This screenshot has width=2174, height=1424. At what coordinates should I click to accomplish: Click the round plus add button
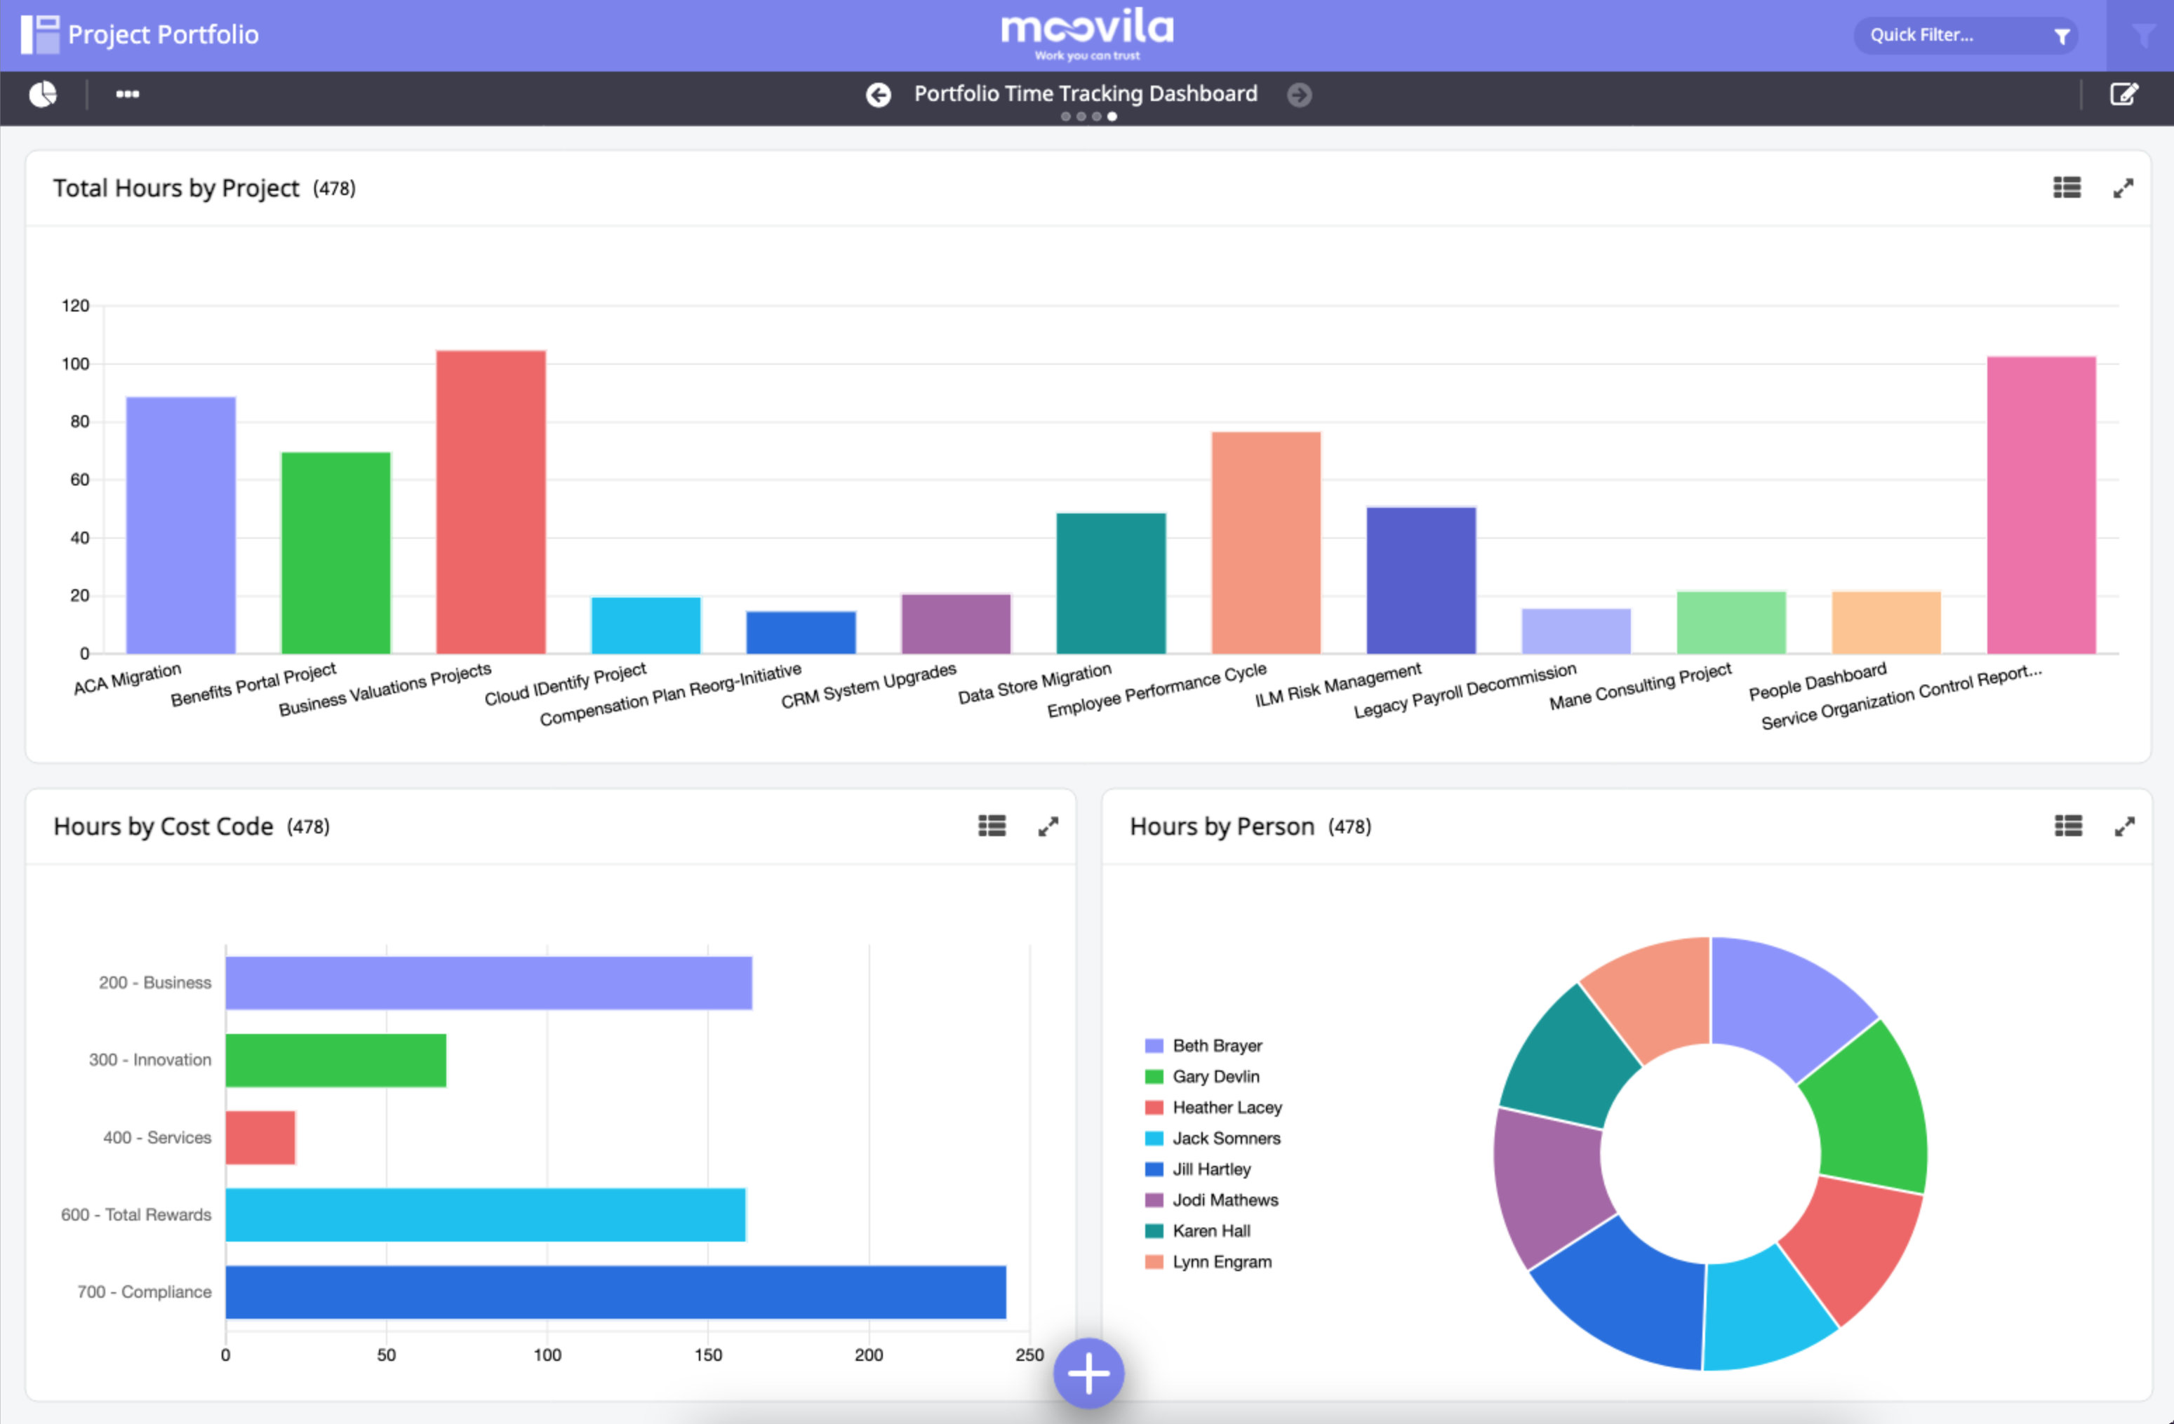pos(1088,1372)
